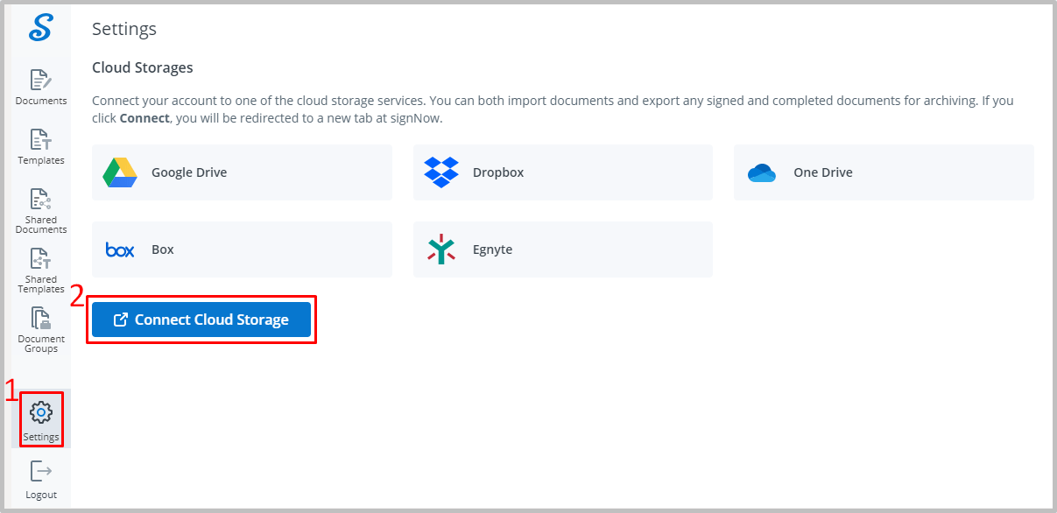Choose the Dropbox text label
The image size is (1057, 513).
pos(498,172)
